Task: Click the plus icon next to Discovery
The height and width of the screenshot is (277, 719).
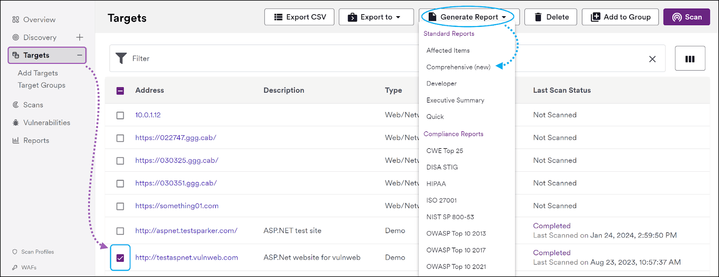Action: (x=80, y=37)
